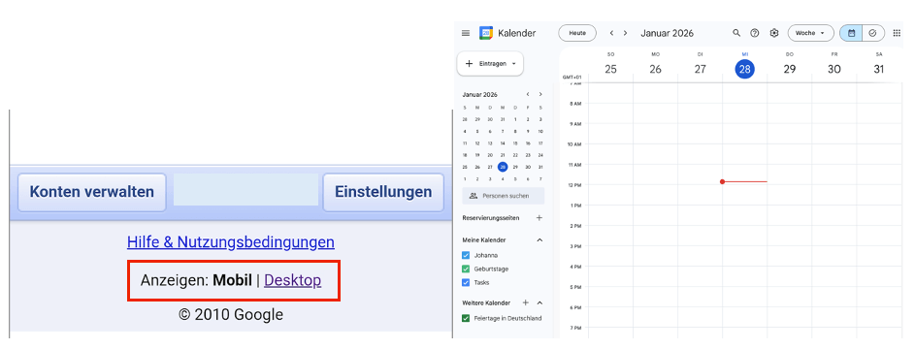Image resolution: width=915 pixels, height=349 pixels.
Task: Click the Weitere Kalender heading
Action: coord(486,303)
